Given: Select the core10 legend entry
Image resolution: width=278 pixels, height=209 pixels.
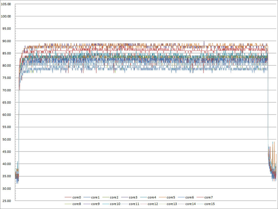Looking at the screenshot, I should [111, 204].
